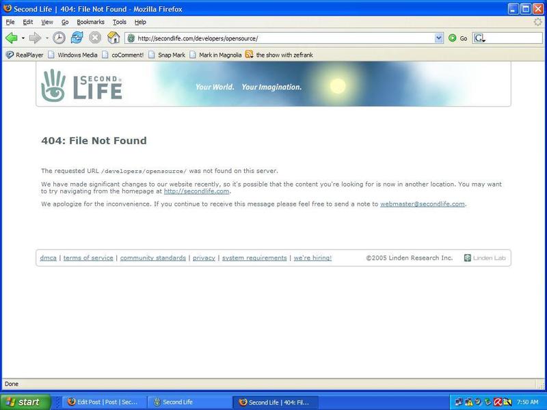
Task: Click the red antivirus tray icon
Action: click(x=498, y=402)
